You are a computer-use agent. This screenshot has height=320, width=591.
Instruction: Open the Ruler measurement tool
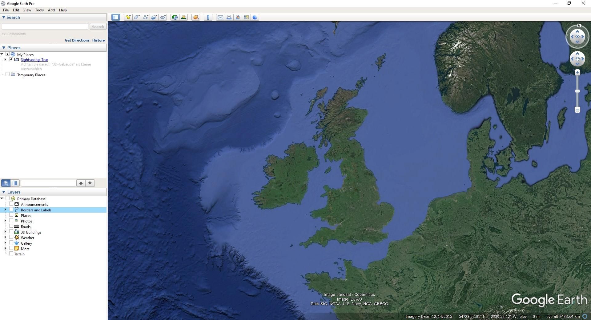coord(208,17)
